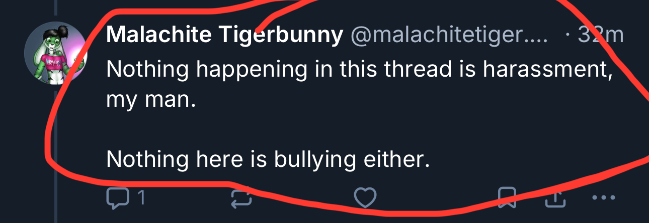Screen dimensions: 649x223
Task: Open the green bunny profile avatar
Action: tap(56, 54)
